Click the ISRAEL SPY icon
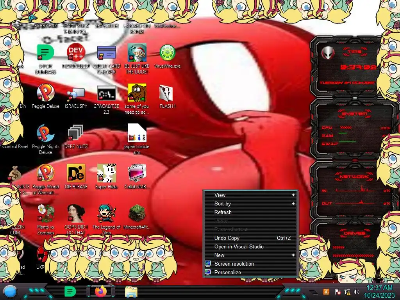Image resolution: width=400 pixels, height=300 pixels. 76,94
